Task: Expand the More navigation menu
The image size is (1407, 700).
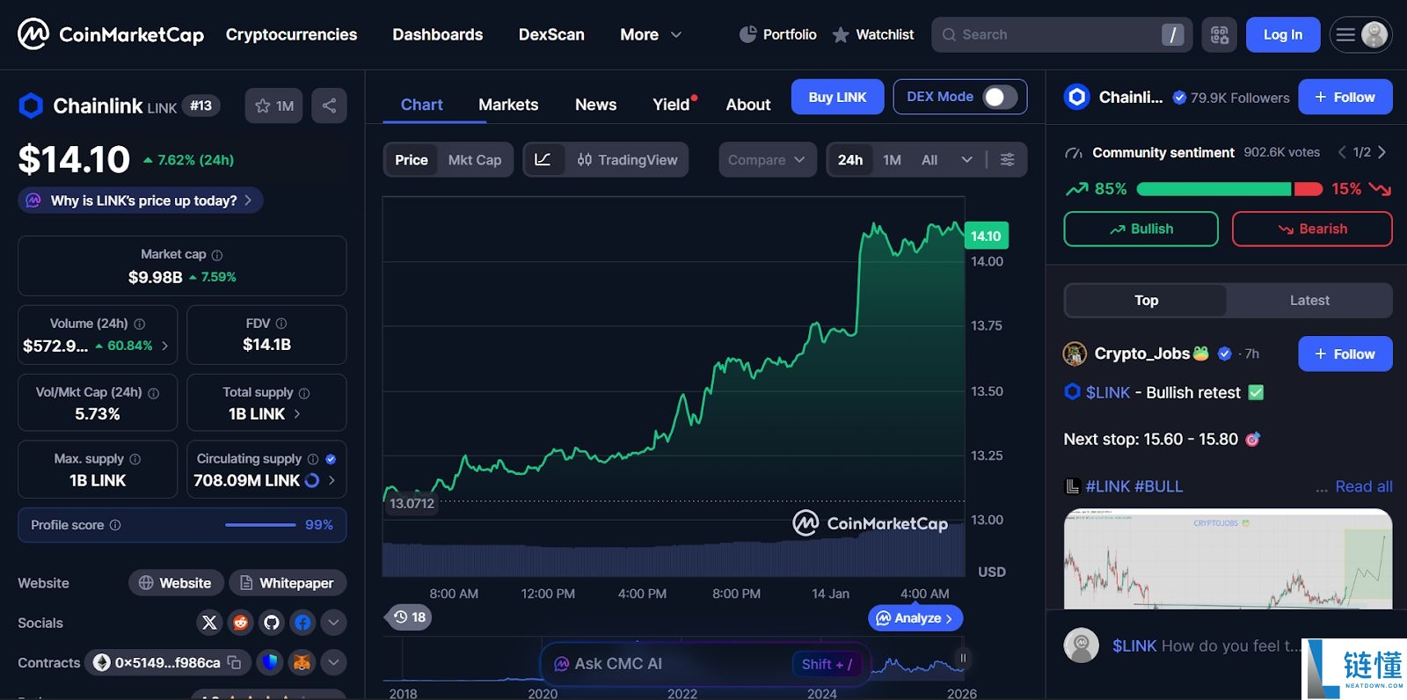Action: (651, 34)
